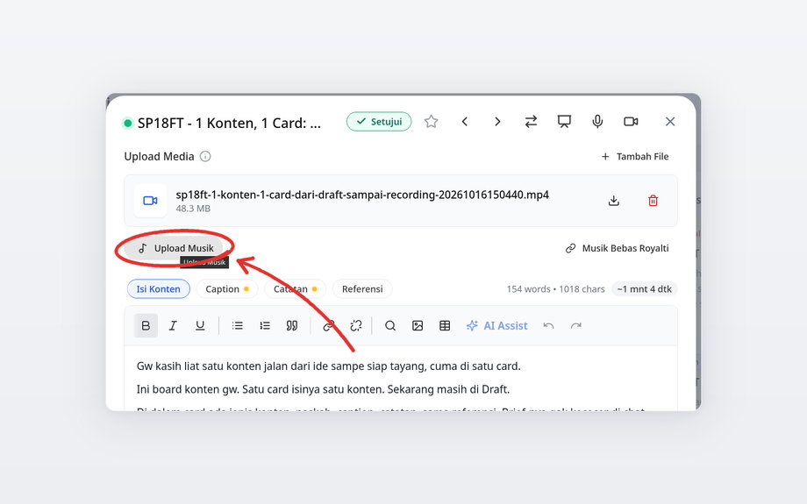
Task: Click the video camera icon in header
Action: tap(631, 122)
